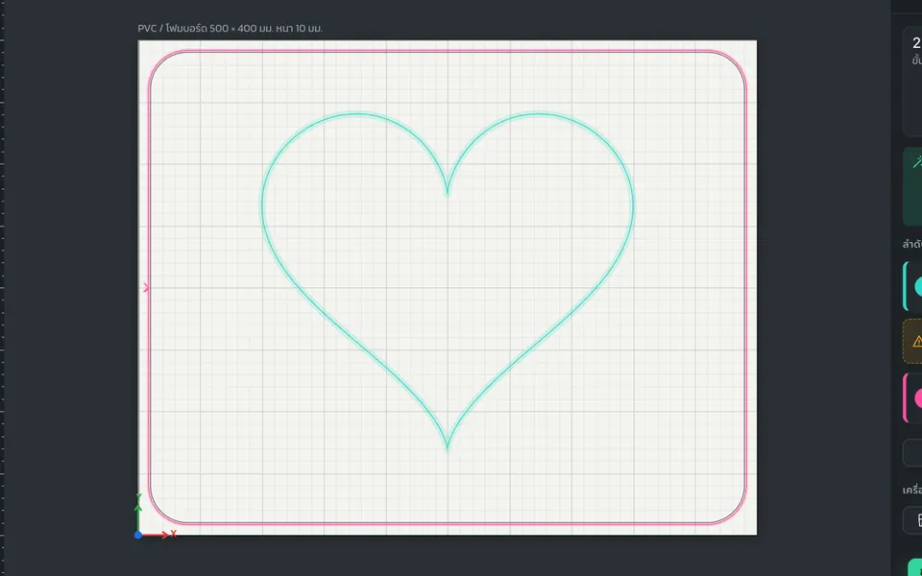The image size is (922, 576).
Task: Pick the teal color swatch in side panel
Action: point(918,287)
